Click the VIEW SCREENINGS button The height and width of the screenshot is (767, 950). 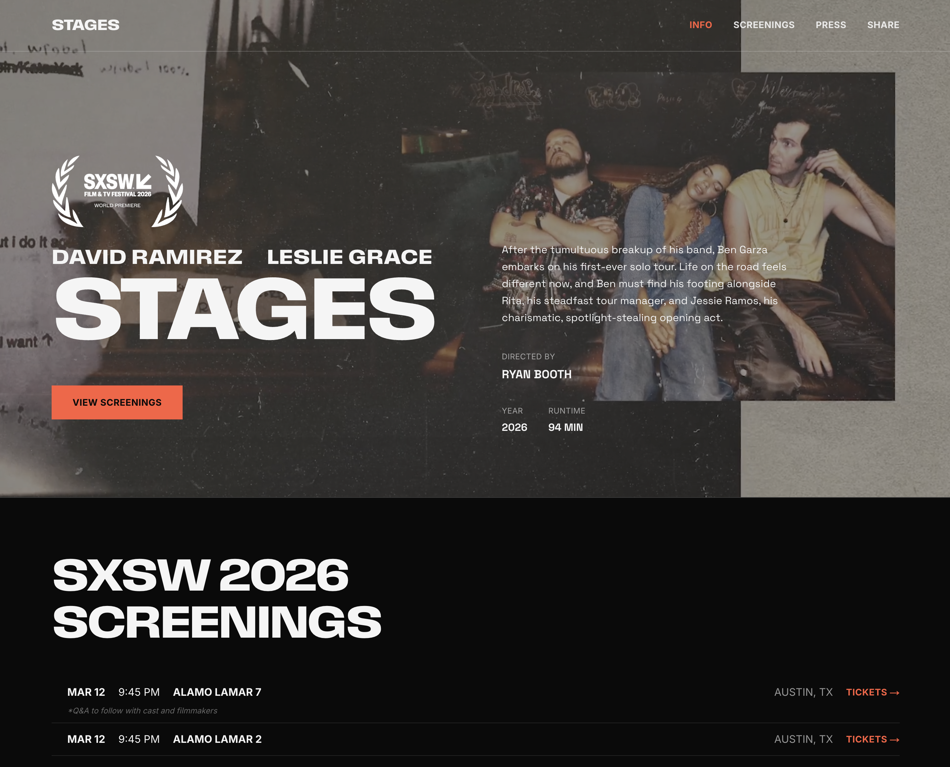[x=117, y=402]
